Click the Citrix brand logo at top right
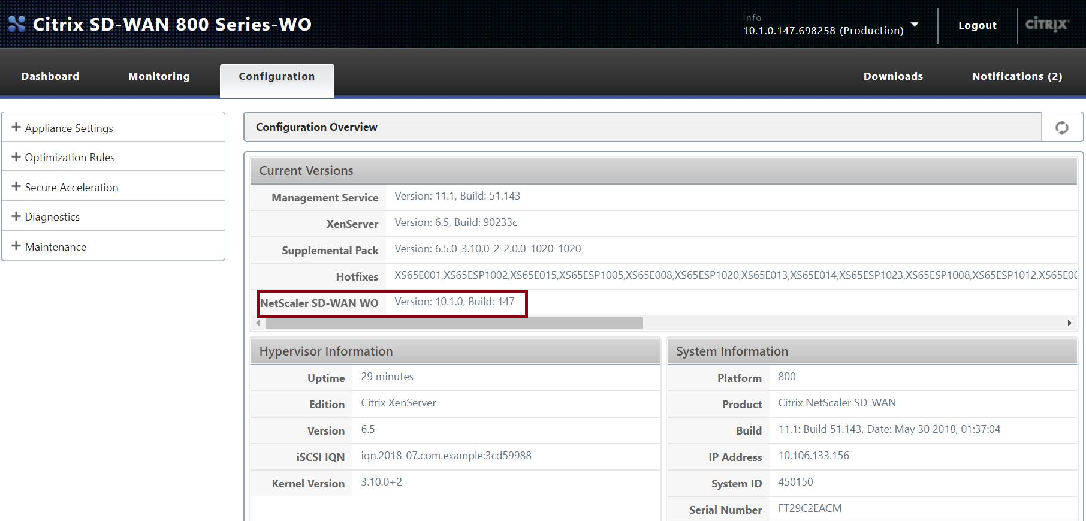 (1047, 24)
